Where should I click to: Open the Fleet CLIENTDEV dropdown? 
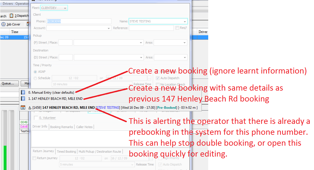(x=65, y=8)
